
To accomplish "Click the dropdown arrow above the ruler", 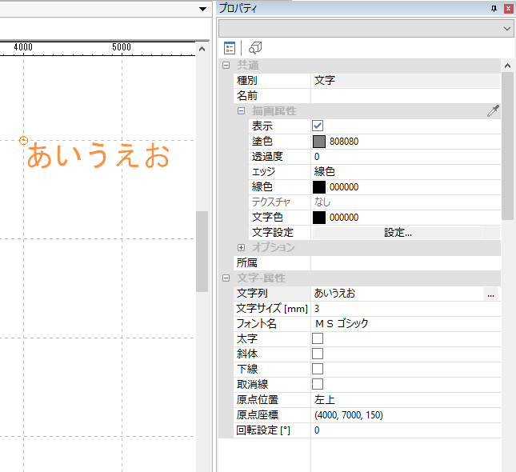I will [203, 8].
